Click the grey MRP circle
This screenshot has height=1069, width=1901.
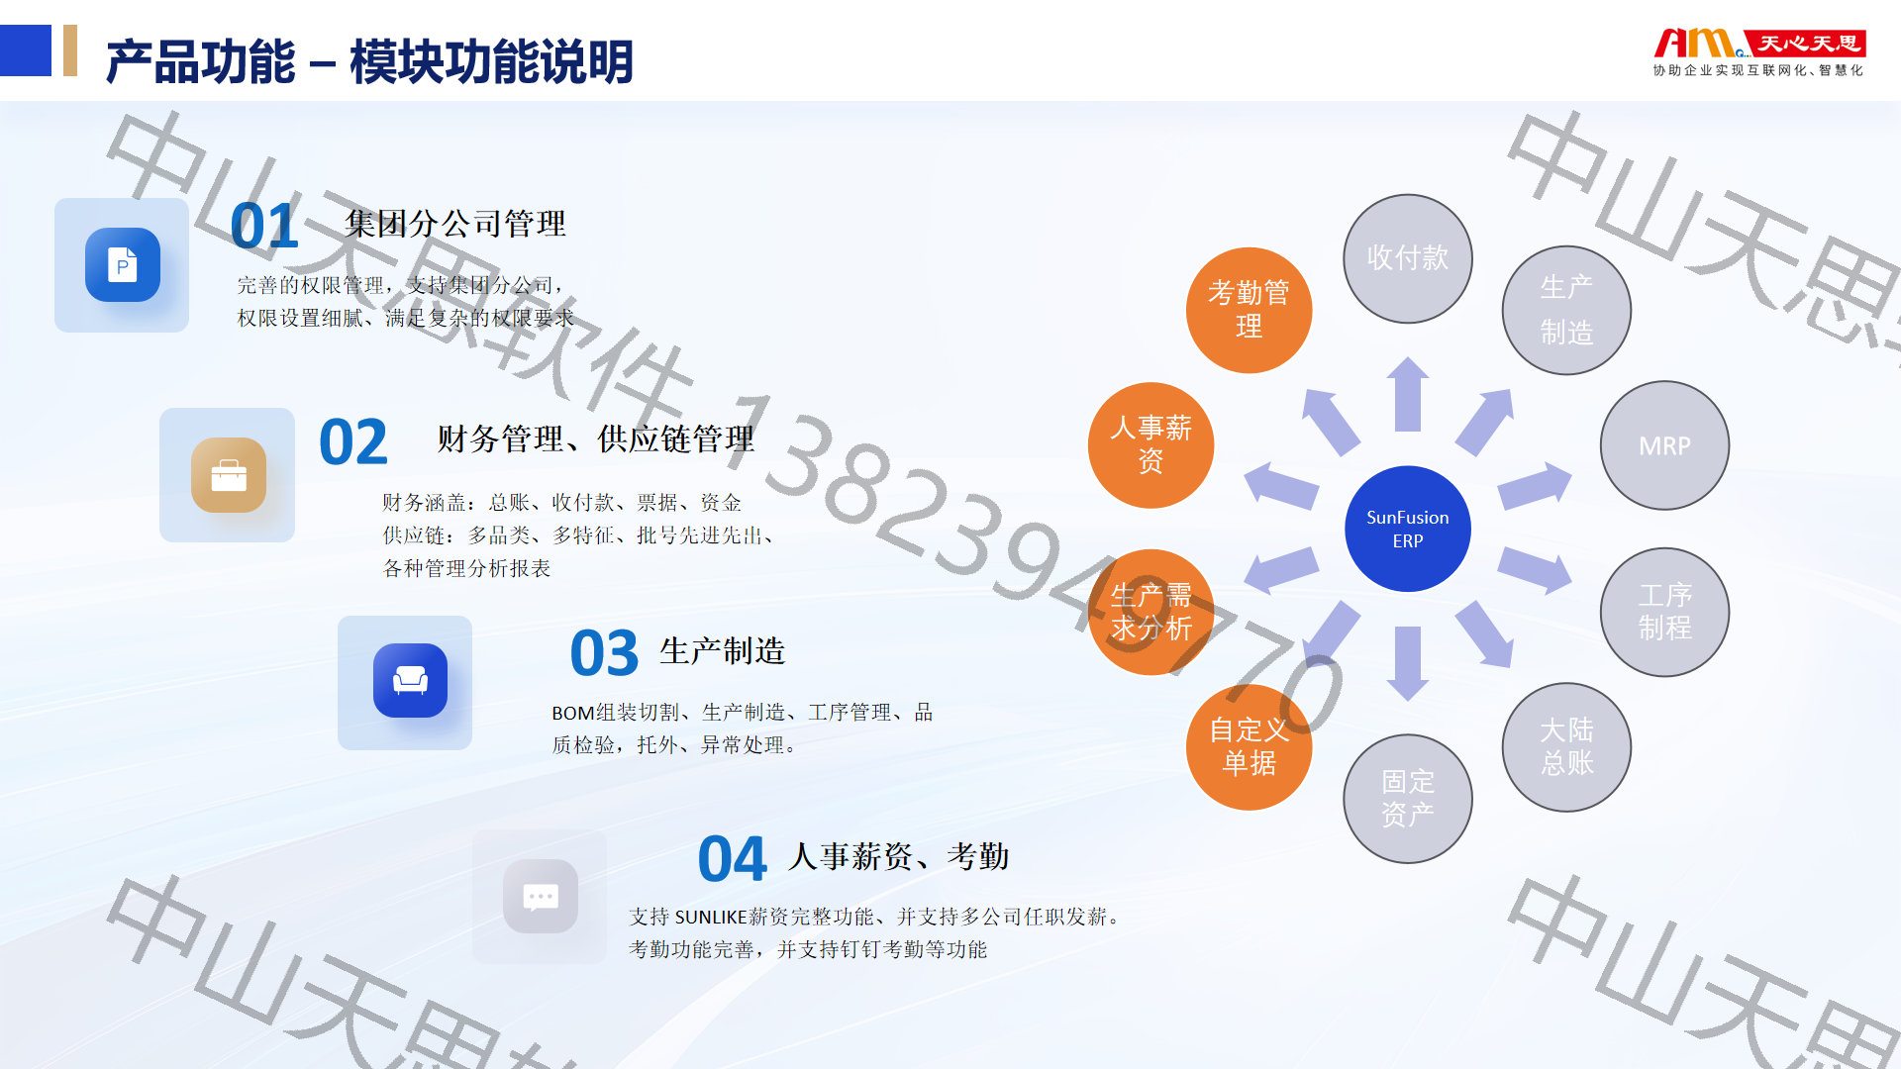(1664, 445)
